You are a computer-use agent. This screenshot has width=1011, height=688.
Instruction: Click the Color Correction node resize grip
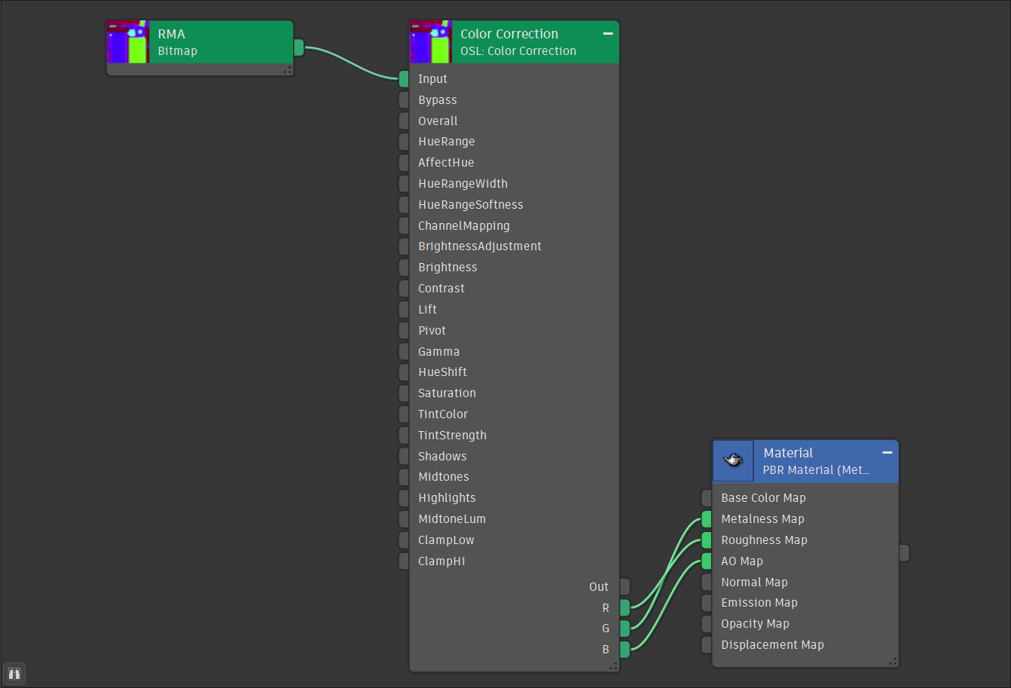coord(614,665)
